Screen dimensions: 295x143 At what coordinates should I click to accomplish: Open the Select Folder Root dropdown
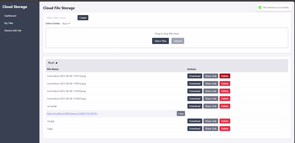pyautogui.click(x=66, y=24)
